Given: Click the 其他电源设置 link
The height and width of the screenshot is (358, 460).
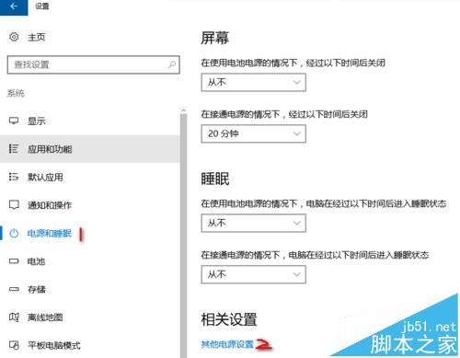Looking at the screenshot, I should pyautogui.click(x=227, y=344).
